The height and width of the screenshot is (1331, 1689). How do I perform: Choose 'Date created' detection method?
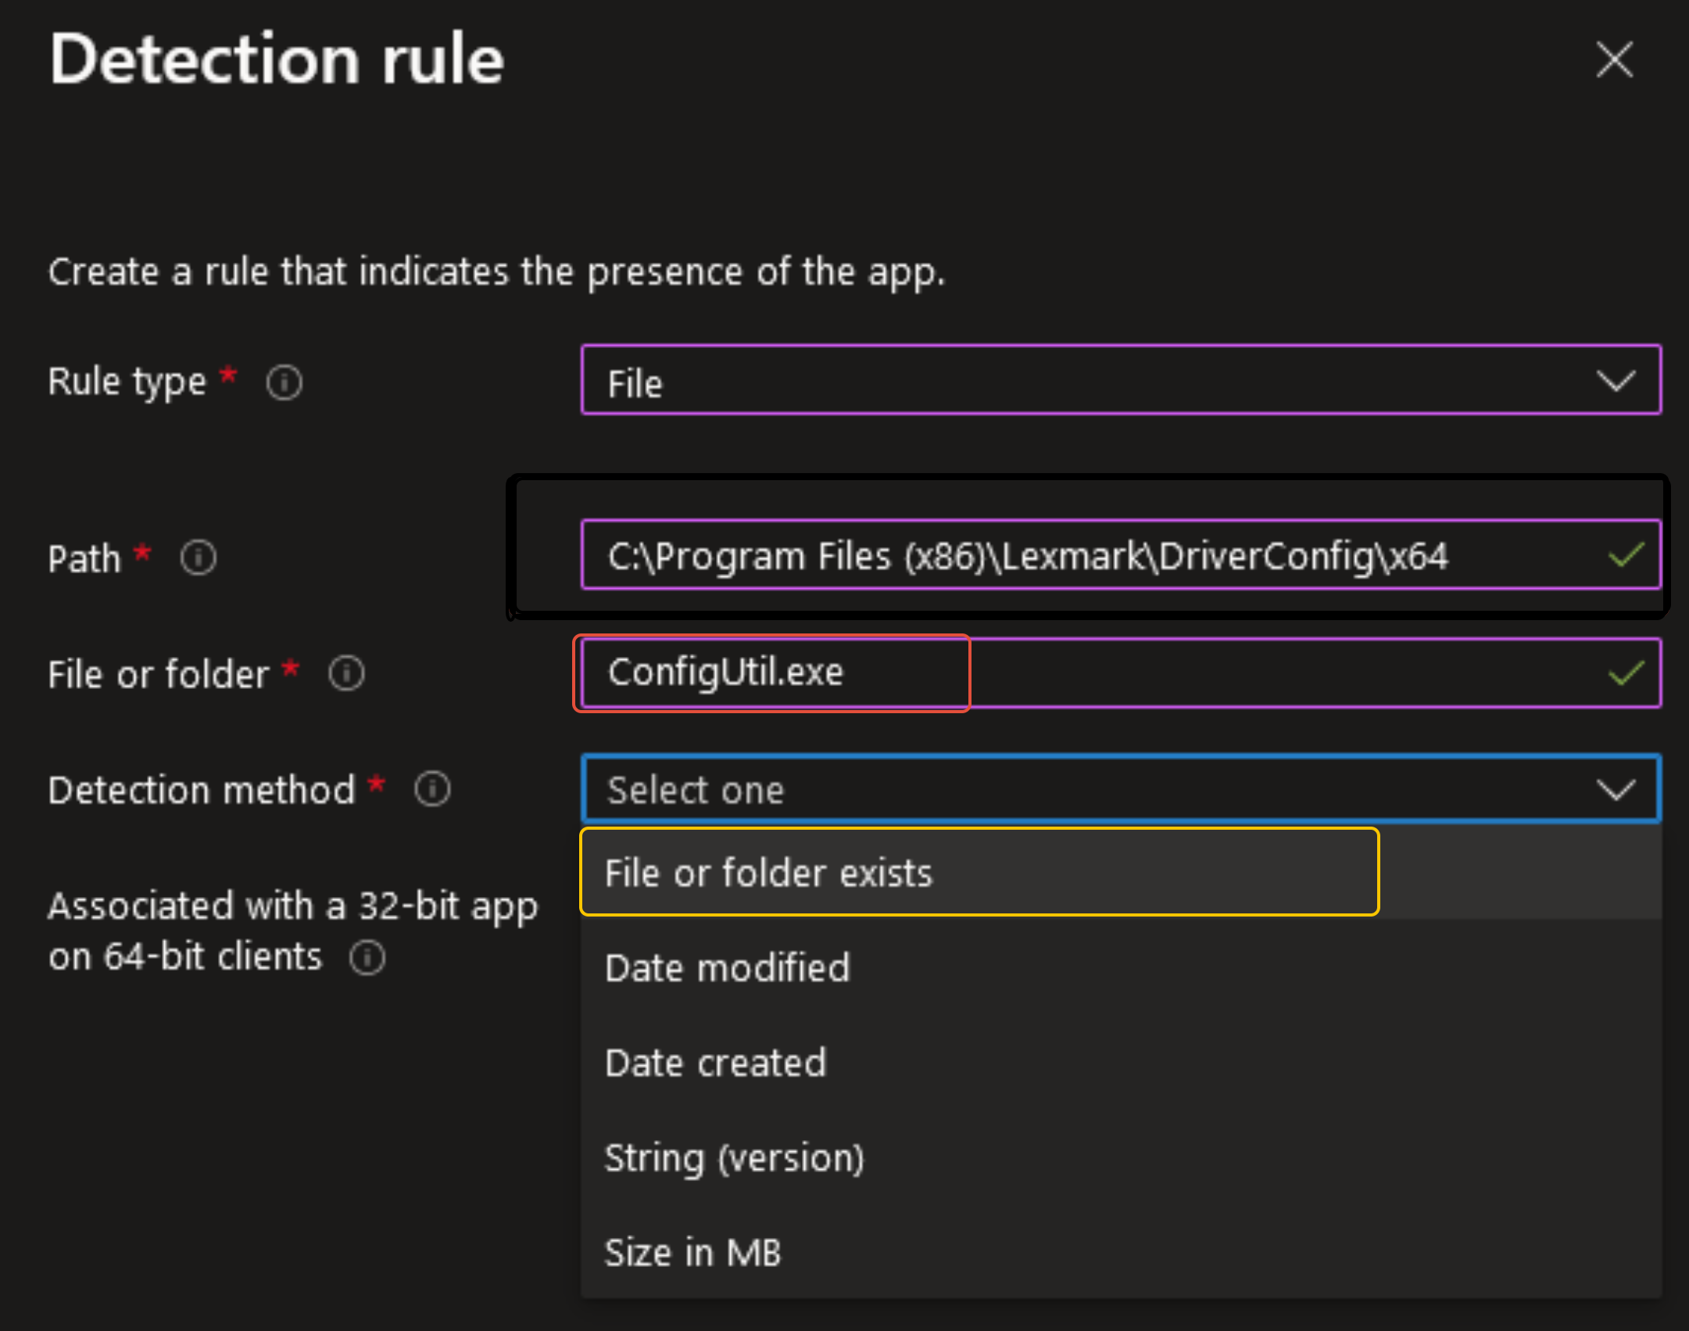pos(715,1063)
